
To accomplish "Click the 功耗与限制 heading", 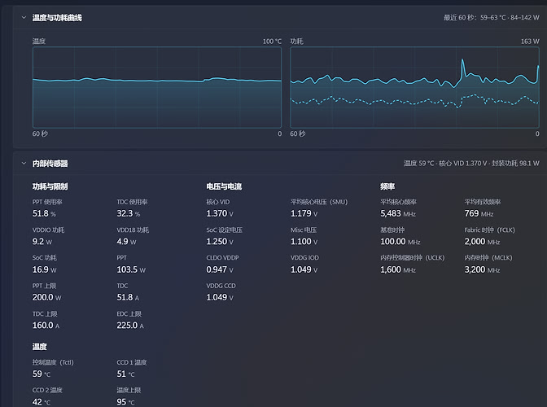I will pos(50,186).
